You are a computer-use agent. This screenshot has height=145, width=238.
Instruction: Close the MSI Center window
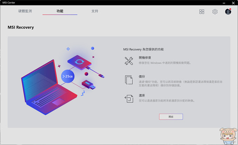pos(233,3)
